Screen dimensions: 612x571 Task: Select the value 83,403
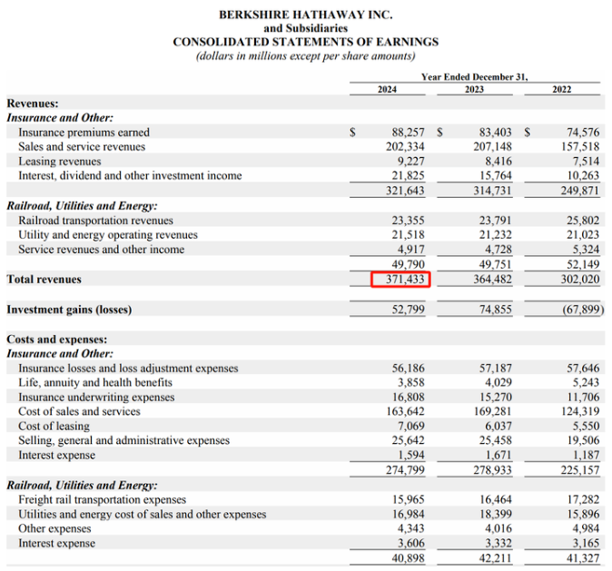(x=496, y=133)
